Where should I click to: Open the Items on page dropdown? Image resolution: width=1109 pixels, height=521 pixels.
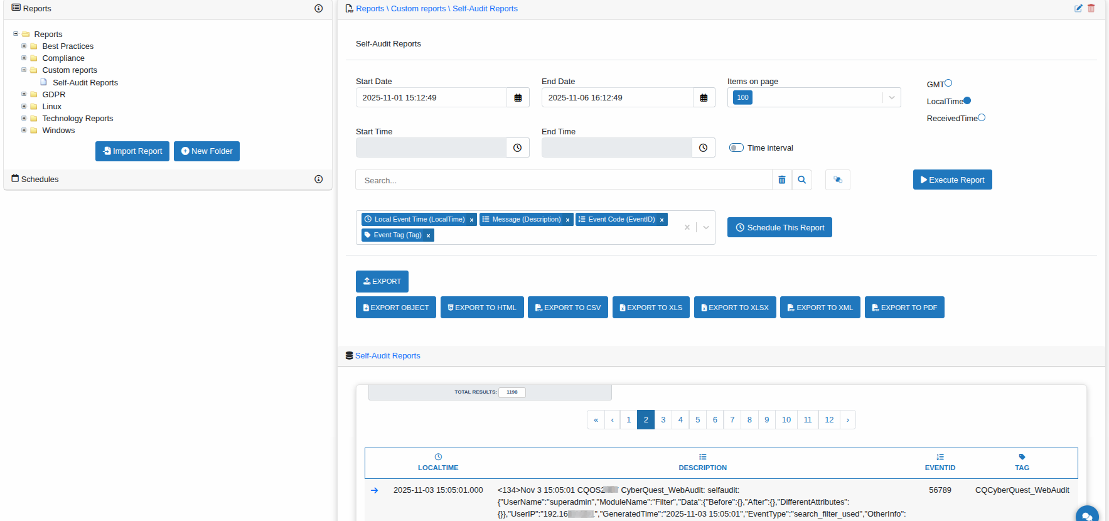(891, 98)
